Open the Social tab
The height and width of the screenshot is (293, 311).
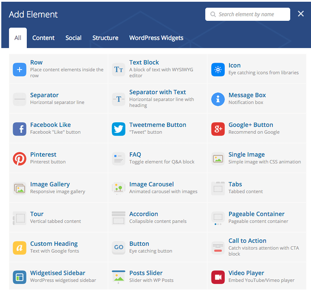point(73,38)
